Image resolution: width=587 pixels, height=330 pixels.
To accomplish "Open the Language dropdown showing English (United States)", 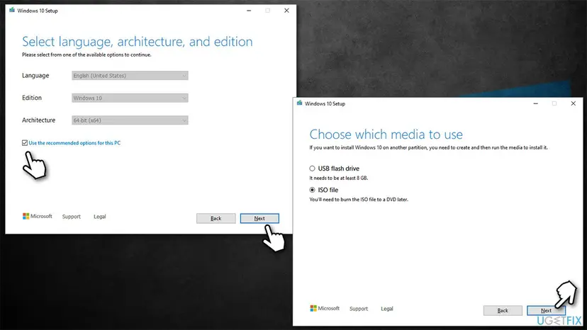I will pyautogui.click(x=130, y=76).
